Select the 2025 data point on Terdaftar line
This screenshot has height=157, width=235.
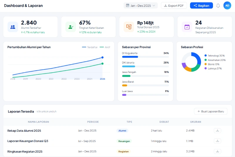(102, 58)
